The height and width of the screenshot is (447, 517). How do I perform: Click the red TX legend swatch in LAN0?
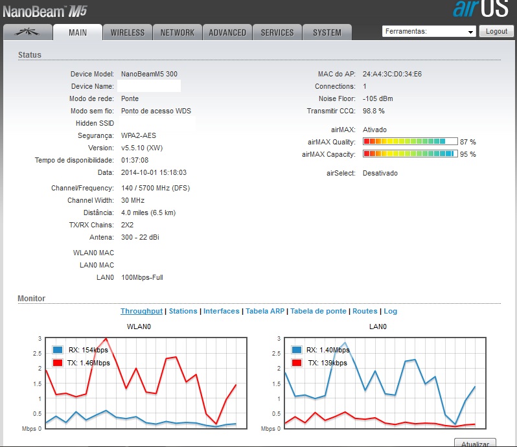point(297,363)
